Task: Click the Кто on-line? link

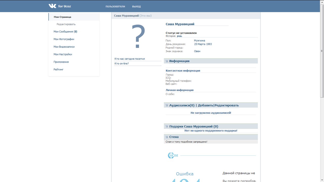Action: coord(121,63)
